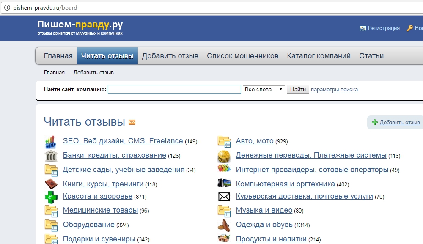Image resolution: width=423 pixels, height=244 pixels.
Task: Click the key login icon
Action: (x=409, y=28)
